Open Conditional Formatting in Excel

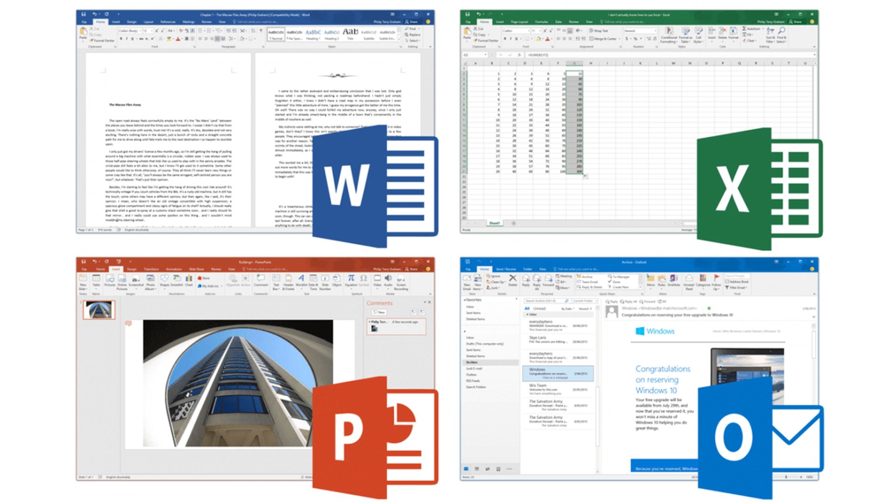[668, 35]
